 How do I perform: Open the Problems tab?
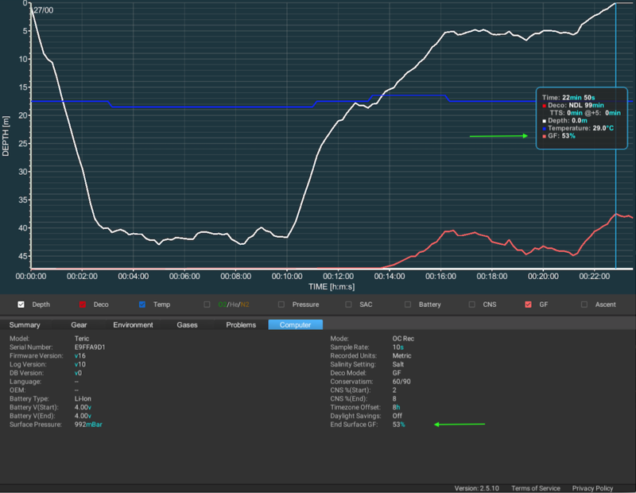(241, 324)
